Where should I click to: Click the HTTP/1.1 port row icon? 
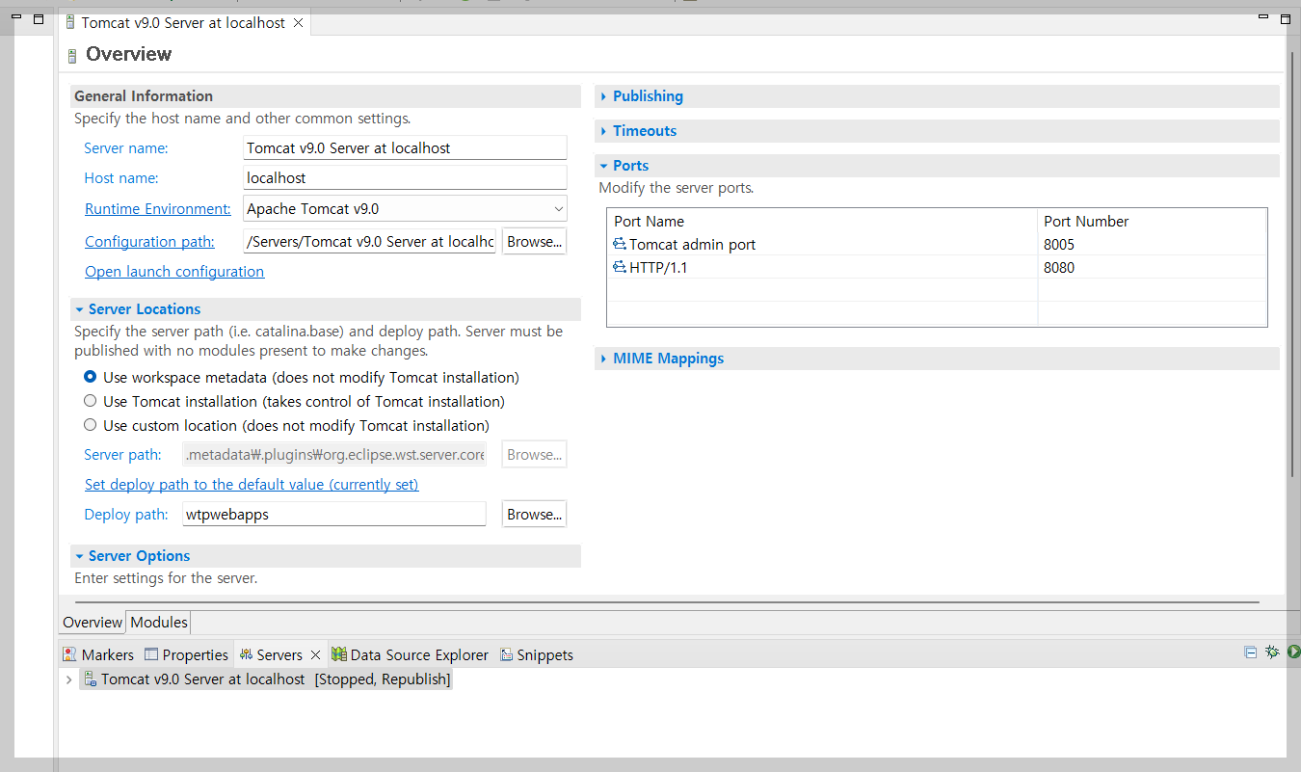620,267
